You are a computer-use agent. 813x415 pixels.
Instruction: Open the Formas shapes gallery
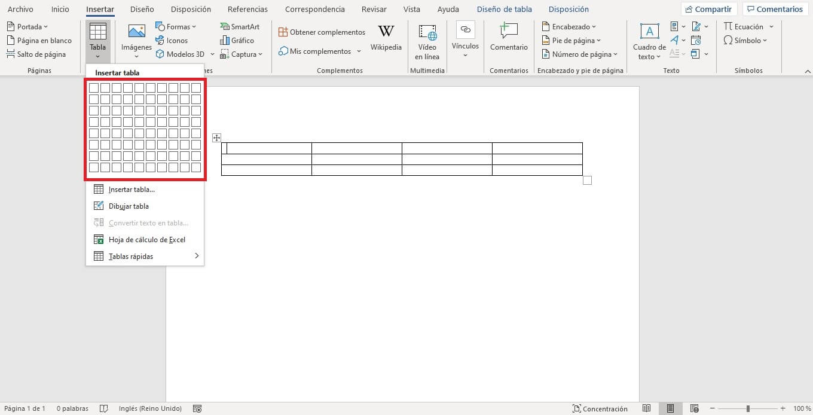pos(176,26)
